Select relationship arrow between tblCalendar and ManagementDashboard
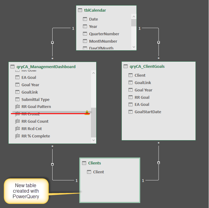The height and width of the screenshot is (208, 209). 52,43
